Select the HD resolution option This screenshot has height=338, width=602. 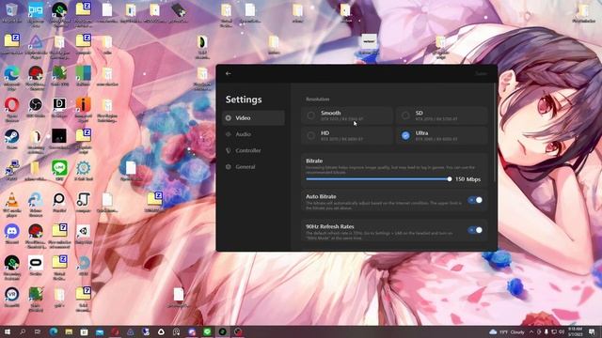347,135
